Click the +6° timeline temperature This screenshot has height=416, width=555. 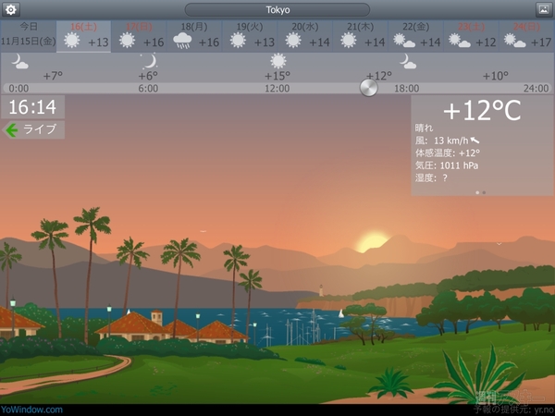click(148, 76)
